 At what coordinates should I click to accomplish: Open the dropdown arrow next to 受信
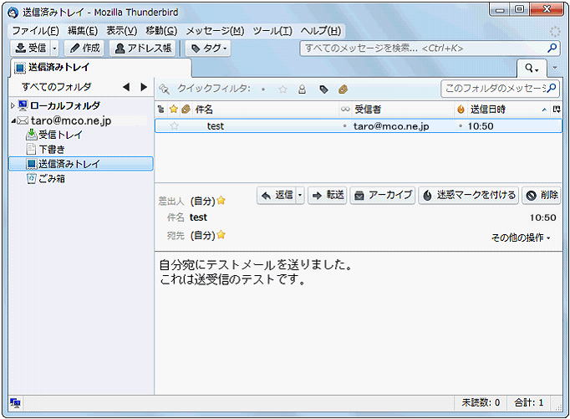(x=54, y=48)
